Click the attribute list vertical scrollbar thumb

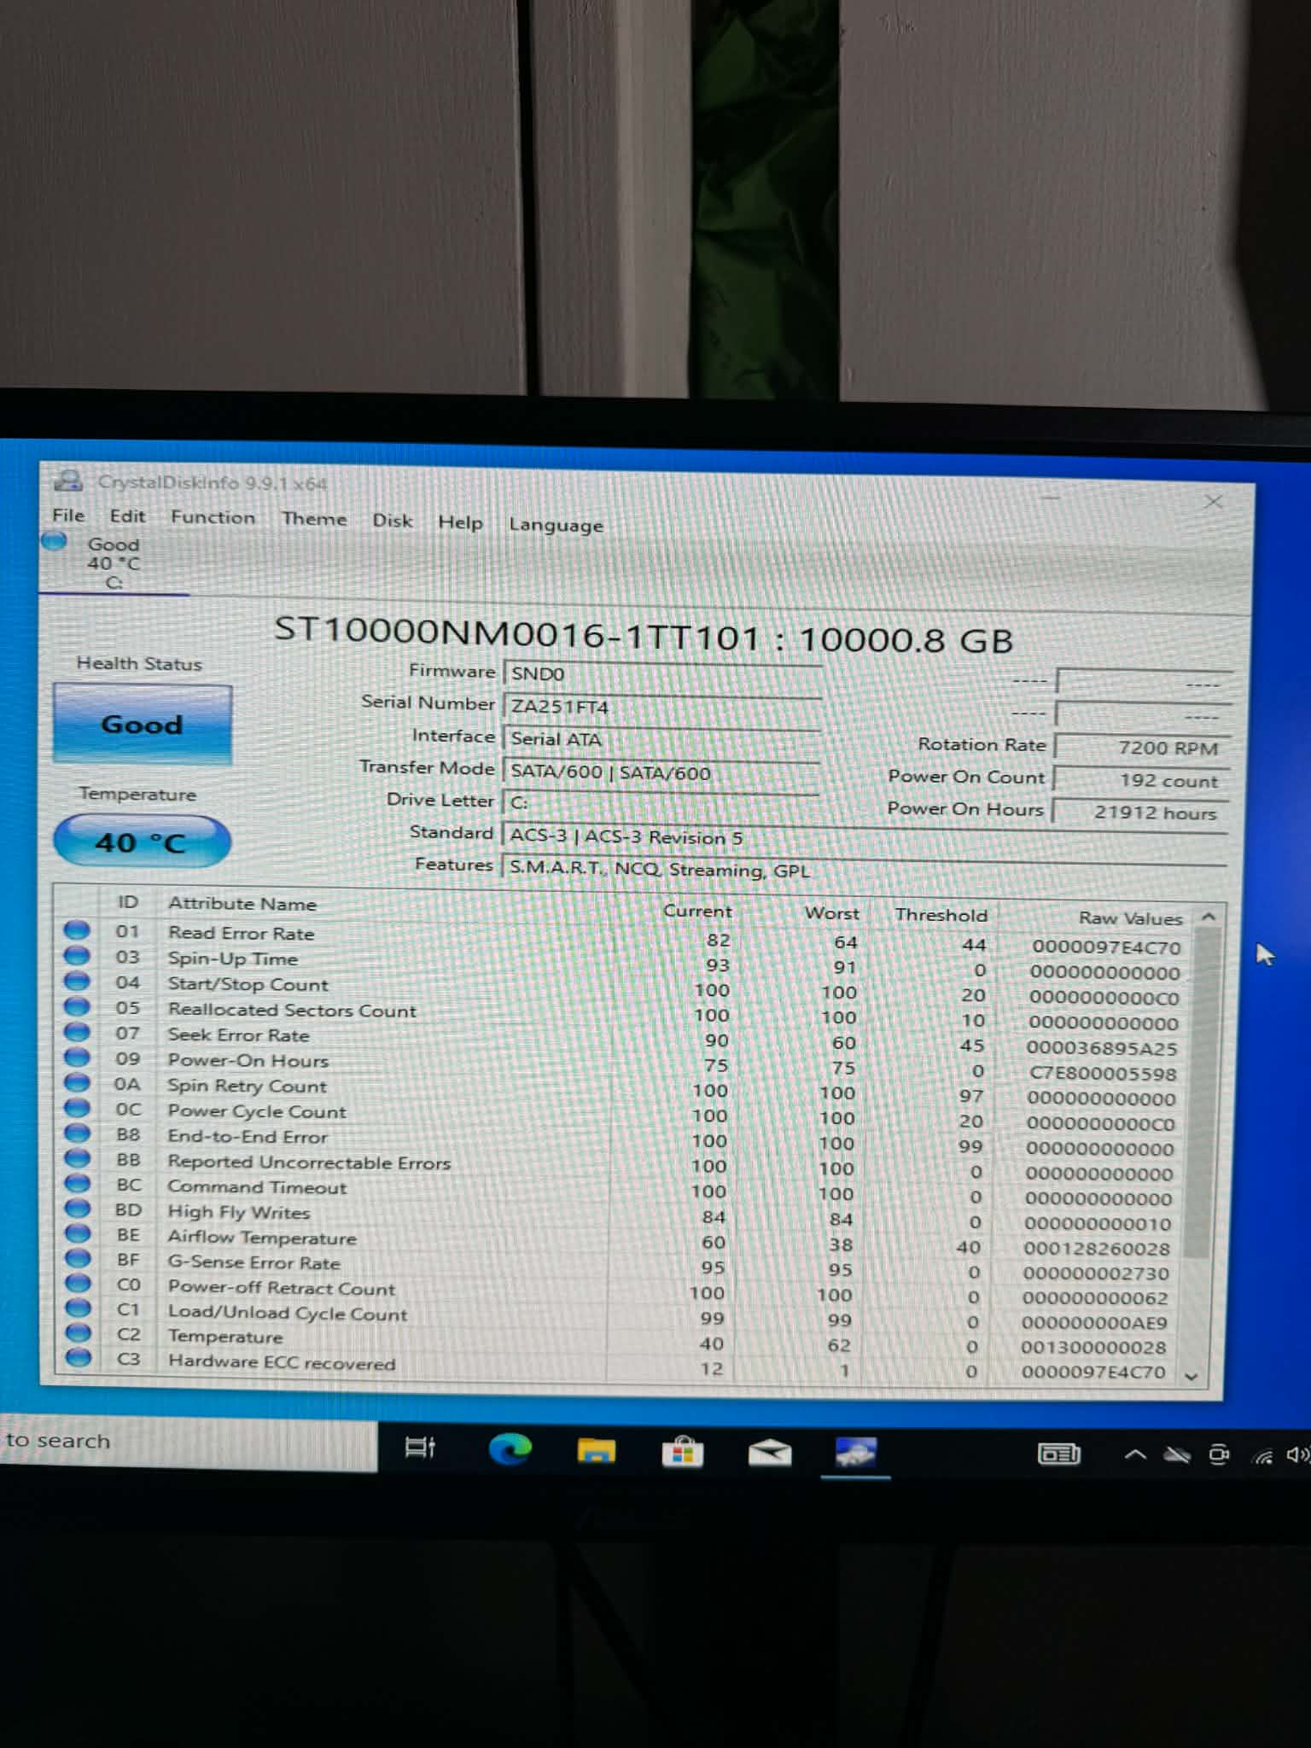pyautogui.click(x=1203, y=1094)
